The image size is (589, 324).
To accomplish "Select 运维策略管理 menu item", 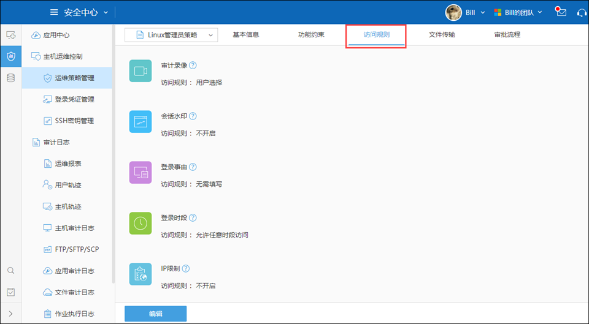I will click(67, 78).
